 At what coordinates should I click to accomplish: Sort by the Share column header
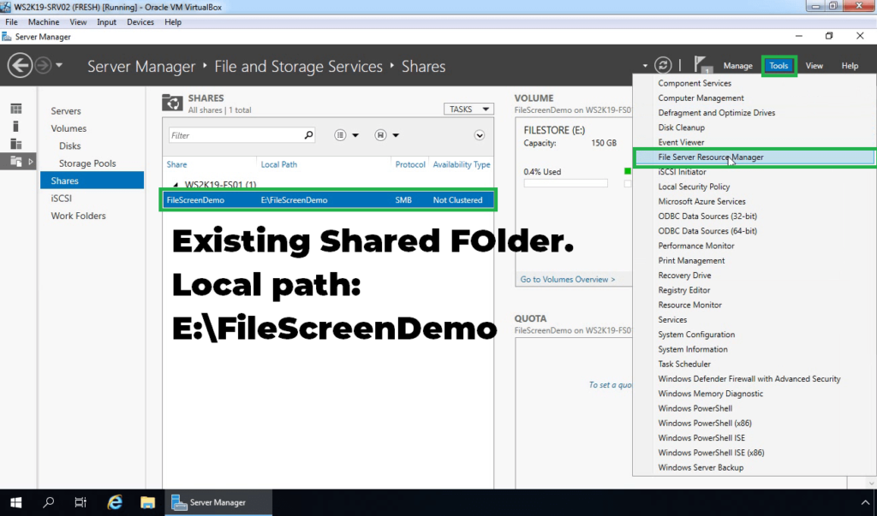click(x=176, y=164)
